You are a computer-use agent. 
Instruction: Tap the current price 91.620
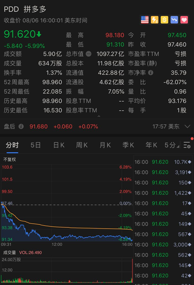(x=20, y=34)
